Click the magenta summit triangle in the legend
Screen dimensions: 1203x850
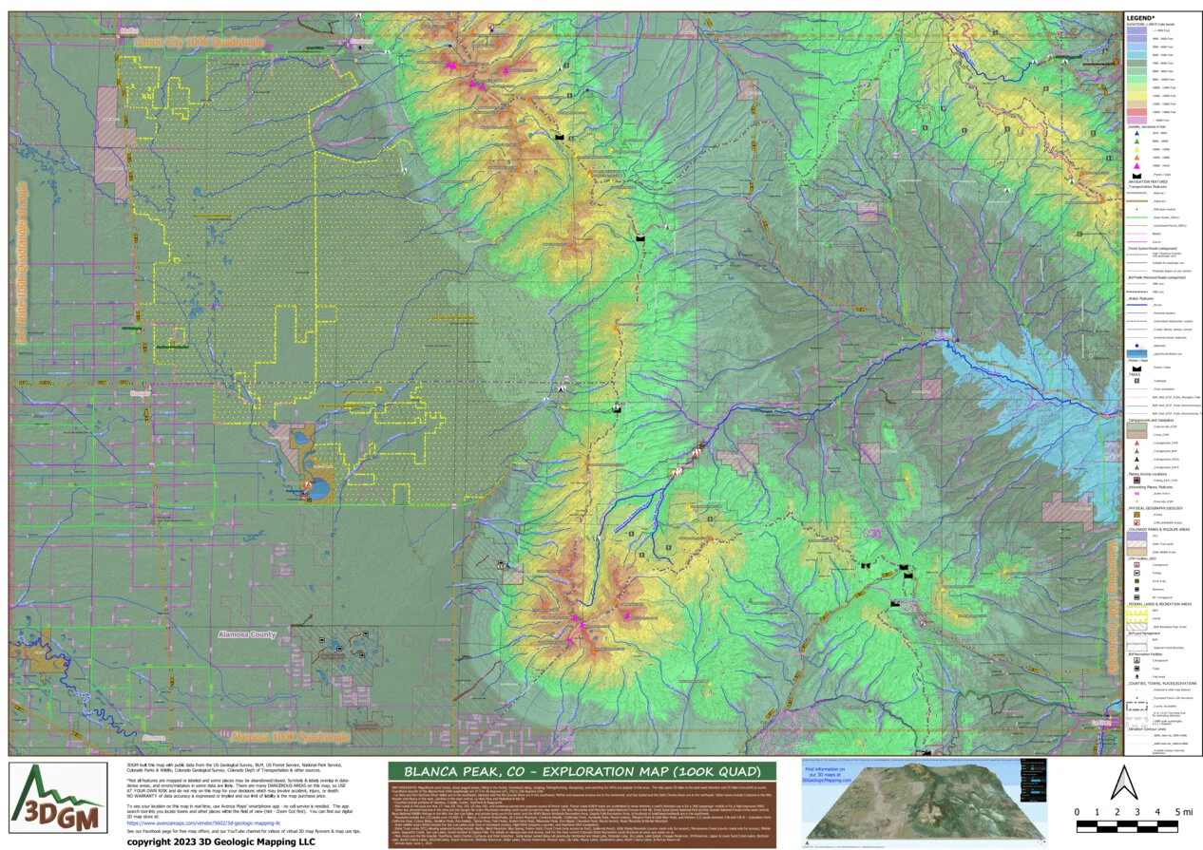pos(1136,165)
